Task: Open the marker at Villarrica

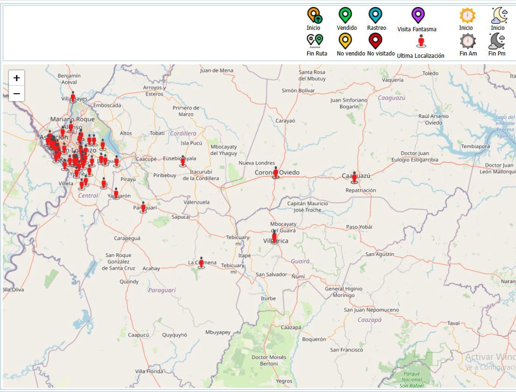Action: click(274, 238)
